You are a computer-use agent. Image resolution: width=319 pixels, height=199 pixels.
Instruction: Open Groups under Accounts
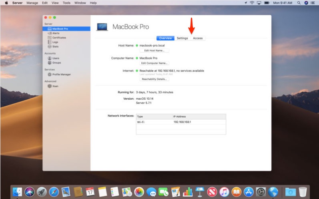pos(54,63)
